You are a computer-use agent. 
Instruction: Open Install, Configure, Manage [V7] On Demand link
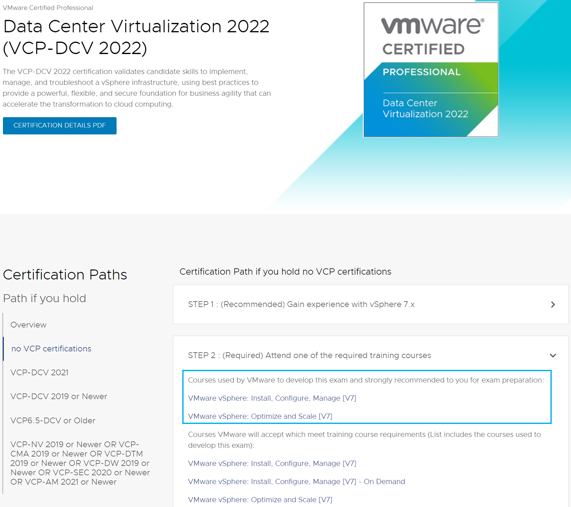pos(297,482)
